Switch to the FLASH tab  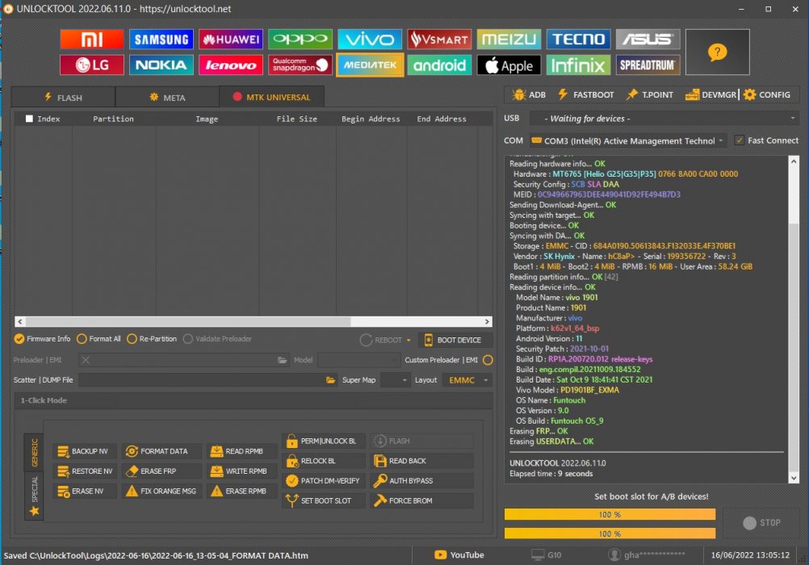(x=64, y=98)
